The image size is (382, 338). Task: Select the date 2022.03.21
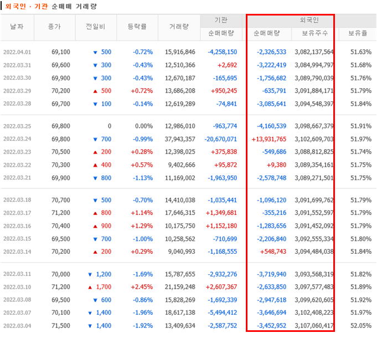point(17,178)
